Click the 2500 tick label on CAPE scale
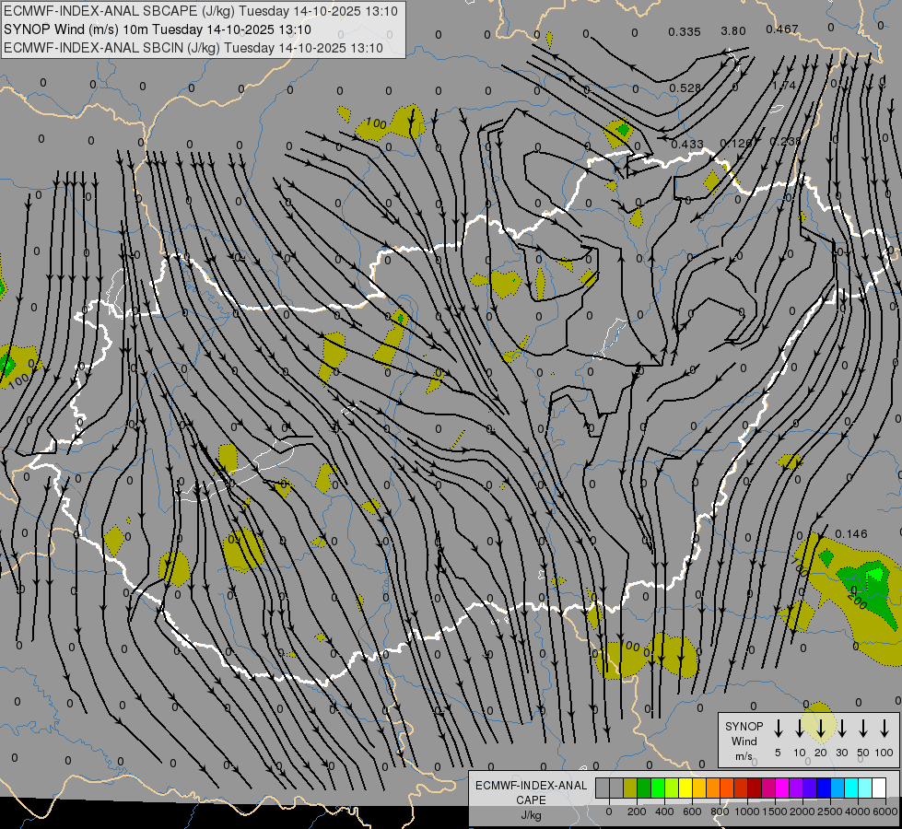 (830, 811)
